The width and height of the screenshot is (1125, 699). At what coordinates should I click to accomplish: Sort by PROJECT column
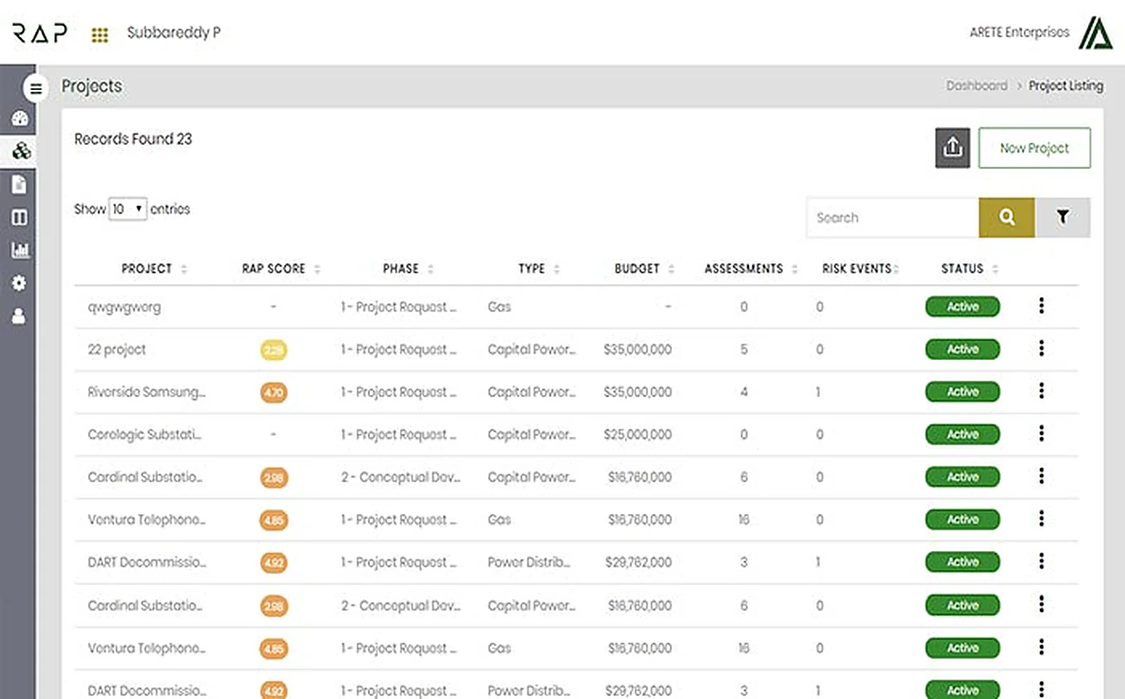[154, 269]
